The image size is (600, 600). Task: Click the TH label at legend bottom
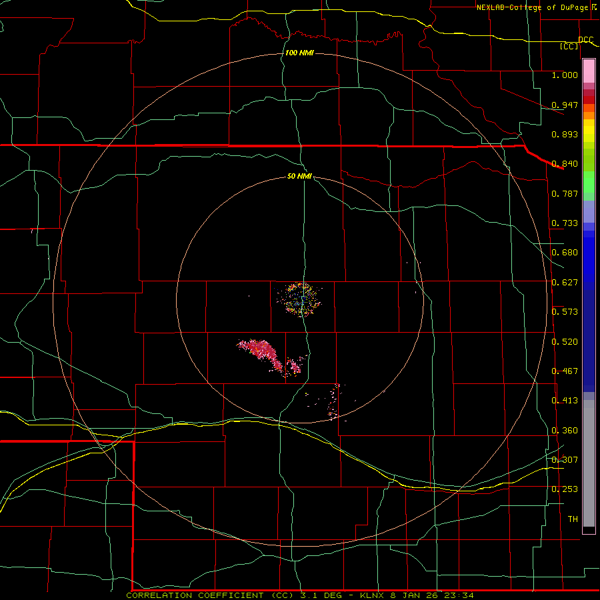click(x=573, y=519)
